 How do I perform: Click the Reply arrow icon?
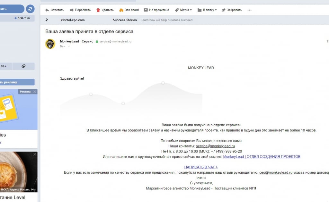47,10
